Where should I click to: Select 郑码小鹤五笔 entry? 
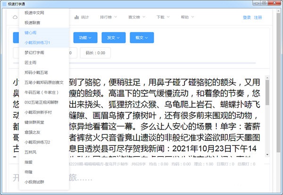click(x=44, y=73)
